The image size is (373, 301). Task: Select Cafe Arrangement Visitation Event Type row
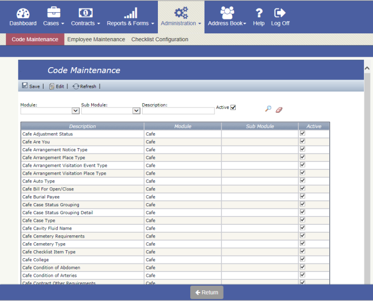click(x=175, y=166)
